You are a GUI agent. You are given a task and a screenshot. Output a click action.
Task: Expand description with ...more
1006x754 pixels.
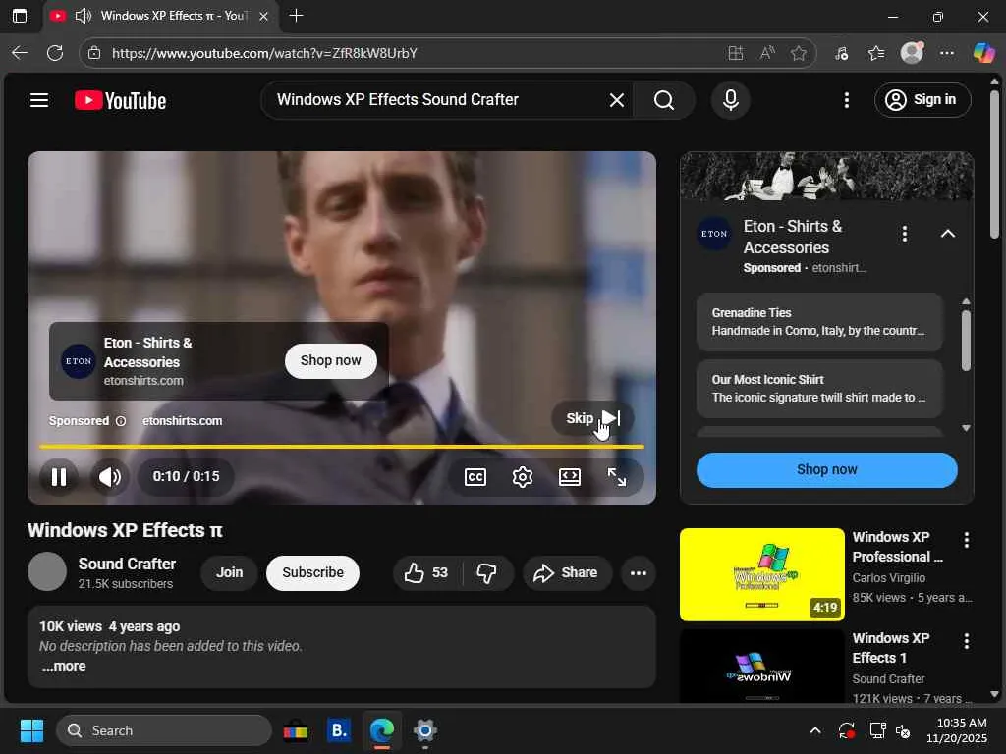click(x=64, y=667)
